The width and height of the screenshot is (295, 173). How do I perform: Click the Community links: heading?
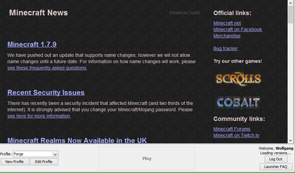239,119
